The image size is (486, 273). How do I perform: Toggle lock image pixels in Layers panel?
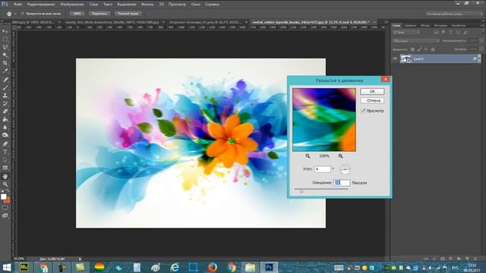[x=419, y=49]
